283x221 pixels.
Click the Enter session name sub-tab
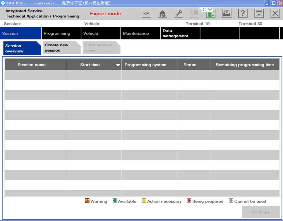pyautogui.click(x=101, y=48)
